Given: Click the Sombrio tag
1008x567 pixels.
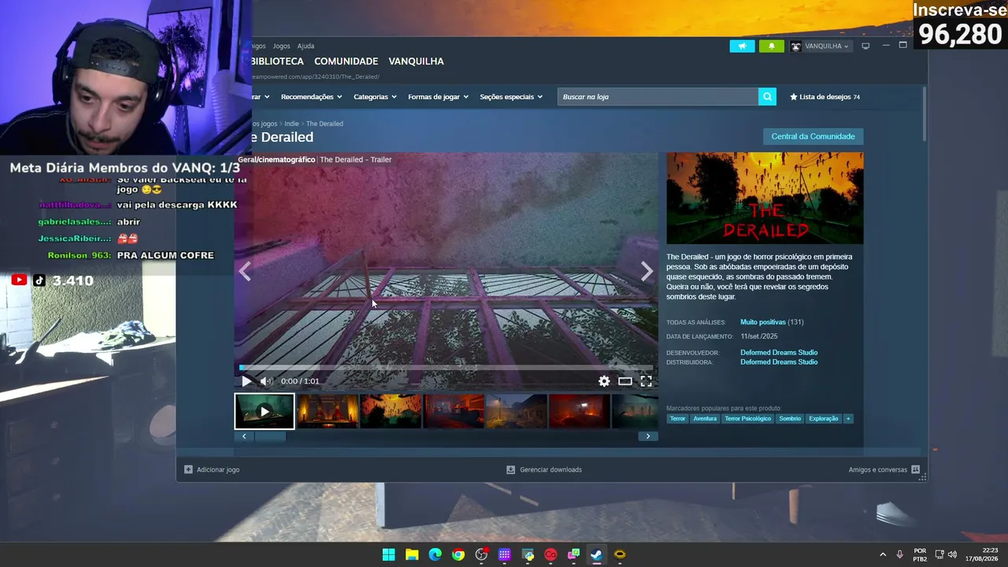Looking at the screenshot, I should tap(790, 419).
